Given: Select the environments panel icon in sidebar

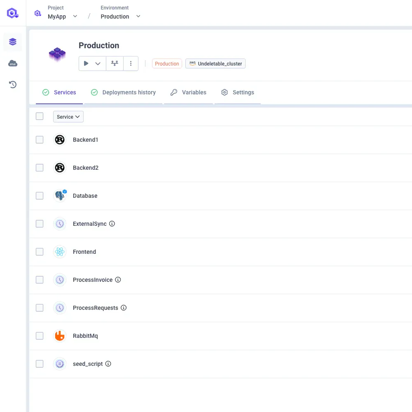Looking at the screenshot, I should [12, 42].
